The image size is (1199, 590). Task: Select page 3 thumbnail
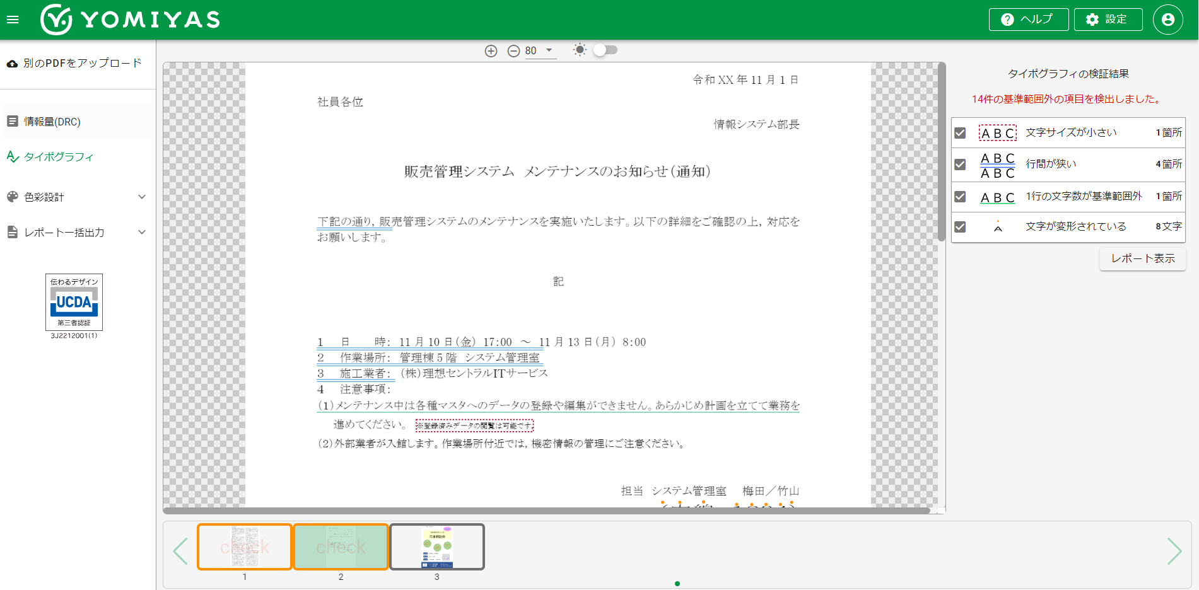pyautogui.click(x=437, y=547)
